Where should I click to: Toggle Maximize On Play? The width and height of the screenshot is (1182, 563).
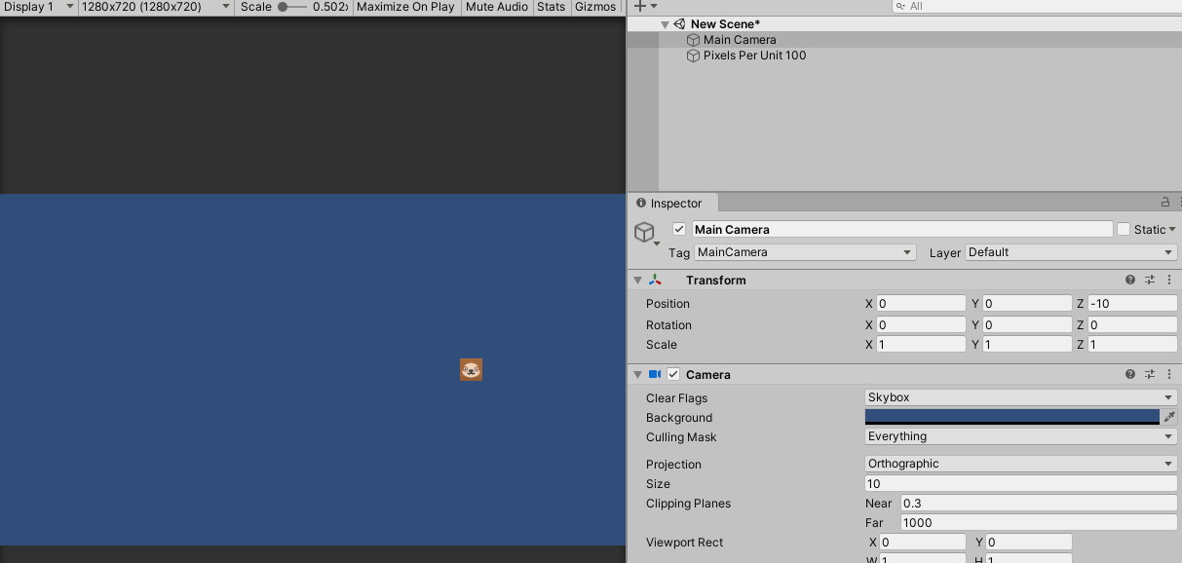click(405, 7)
